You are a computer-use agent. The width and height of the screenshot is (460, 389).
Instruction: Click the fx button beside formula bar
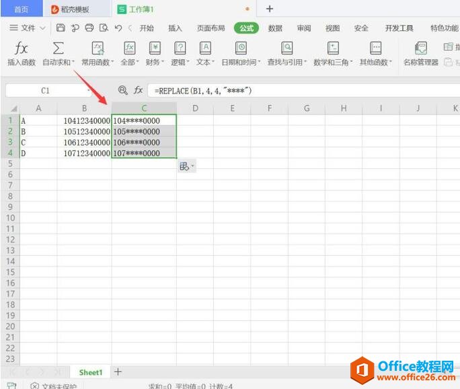point(138,90)
